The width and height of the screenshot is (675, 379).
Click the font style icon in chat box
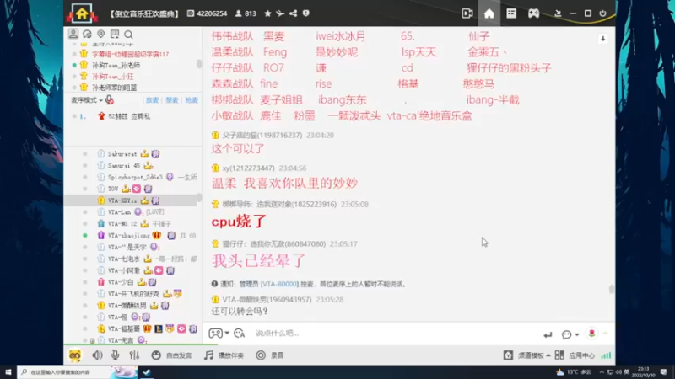pyautogui.click(x=240, y=333)
